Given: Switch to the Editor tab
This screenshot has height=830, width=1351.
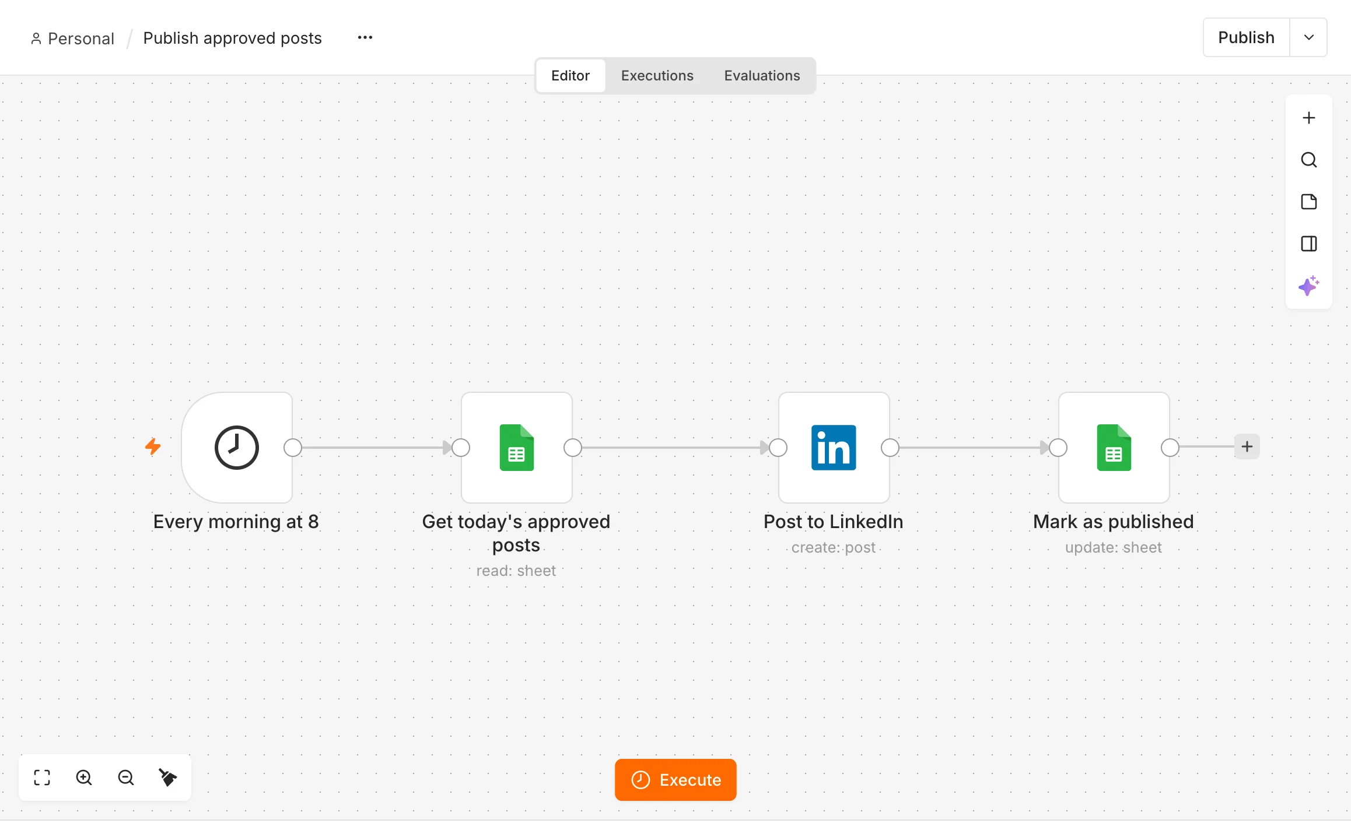Looking at the screenshot, I should (570, 76).
